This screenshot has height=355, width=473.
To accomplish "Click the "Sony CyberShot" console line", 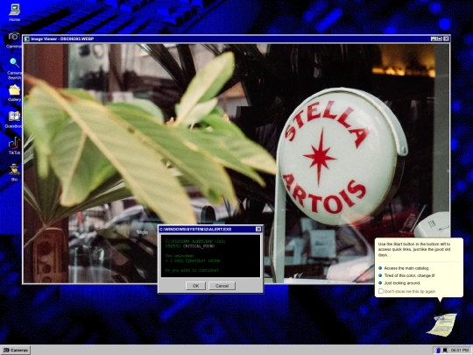I will tap(193, 260).
